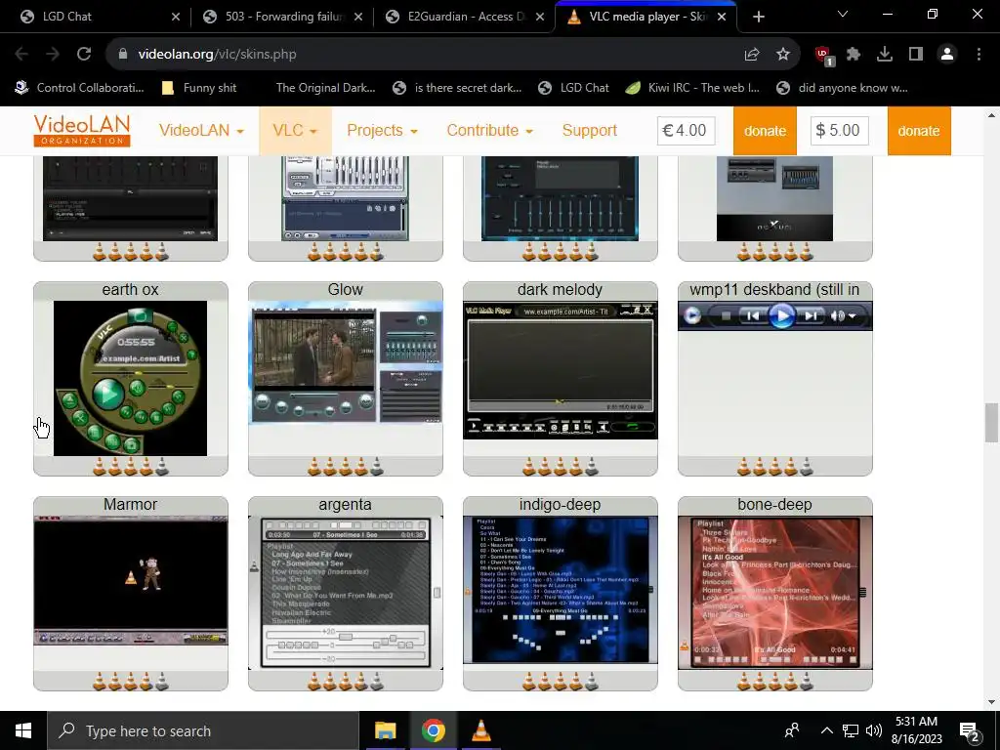Viewport: 1000px width, 750px height.
Task: Open File Explorer from taskbar
Action: 385,730
